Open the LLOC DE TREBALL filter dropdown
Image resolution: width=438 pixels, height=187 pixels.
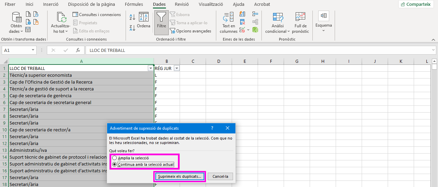(x=150, y=68)
